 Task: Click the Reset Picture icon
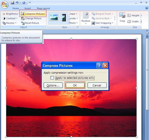(x=23, y=23)
